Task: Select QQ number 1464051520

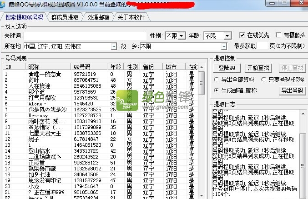Action: 87,145
